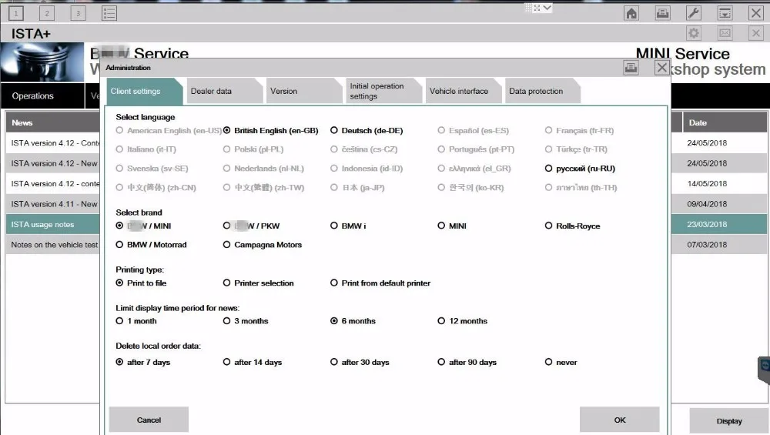Open the Initial operation settings tab
Image resolution: width=770 pixels, height=435 pixels.
click(x=383, y=92)
